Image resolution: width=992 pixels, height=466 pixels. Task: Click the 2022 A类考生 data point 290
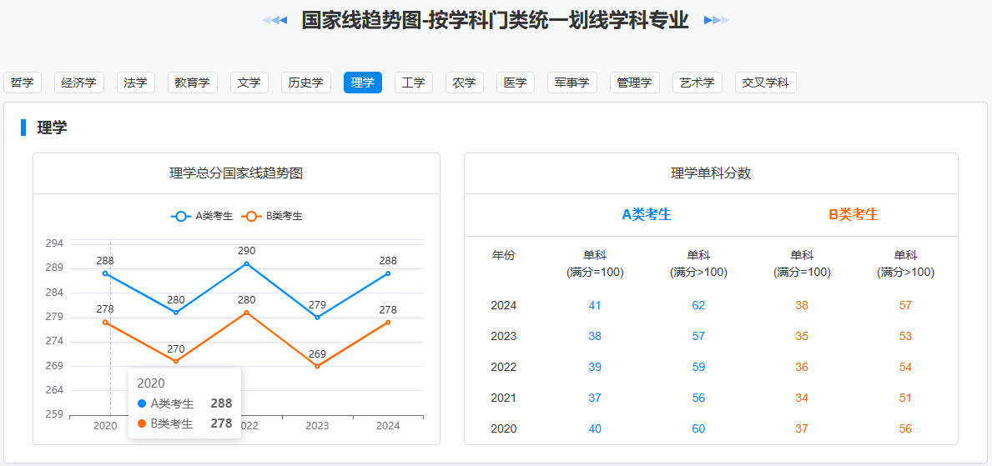(246, 263)
